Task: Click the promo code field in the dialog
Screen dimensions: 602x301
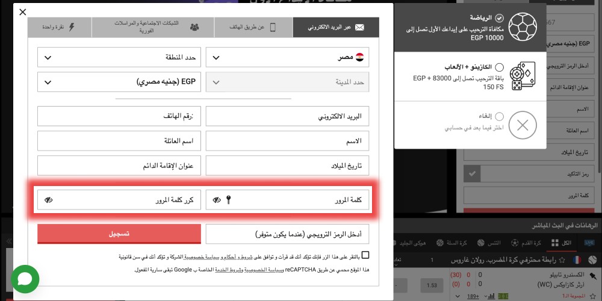Action: 287,234
